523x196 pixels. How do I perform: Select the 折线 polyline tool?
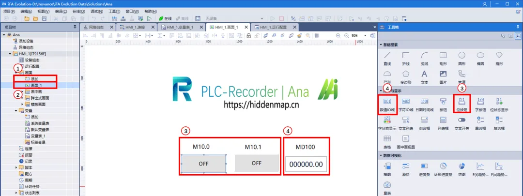point(406,58)
